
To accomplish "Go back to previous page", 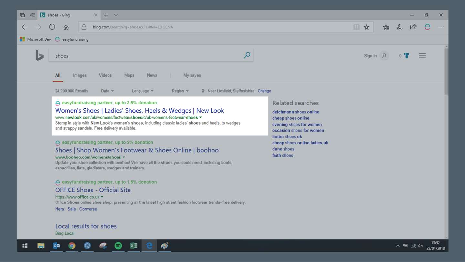I will point(25,27).
